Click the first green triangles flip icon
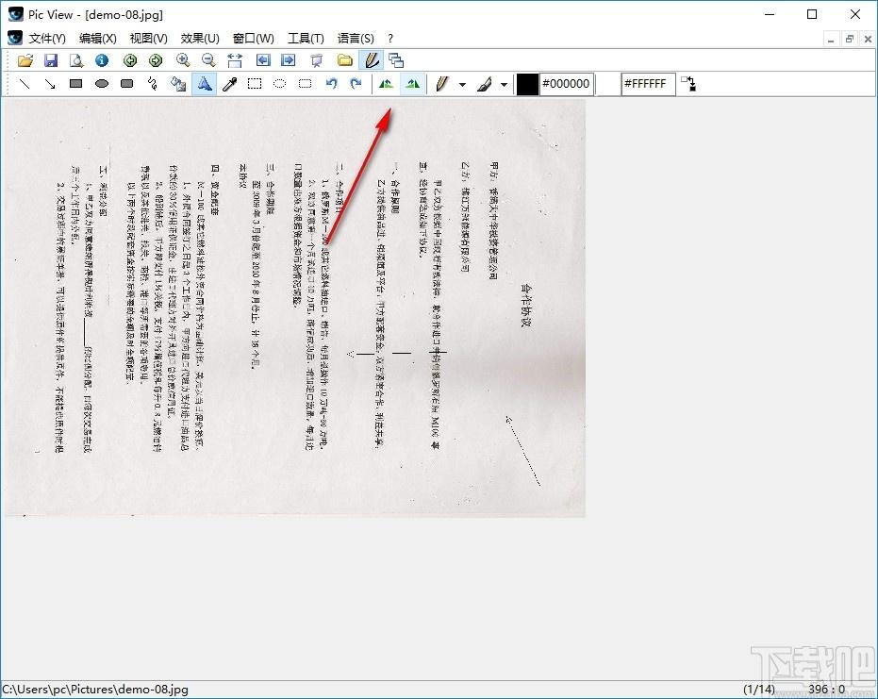The height and width of the screenshot is (699, 878). [386, 84]
